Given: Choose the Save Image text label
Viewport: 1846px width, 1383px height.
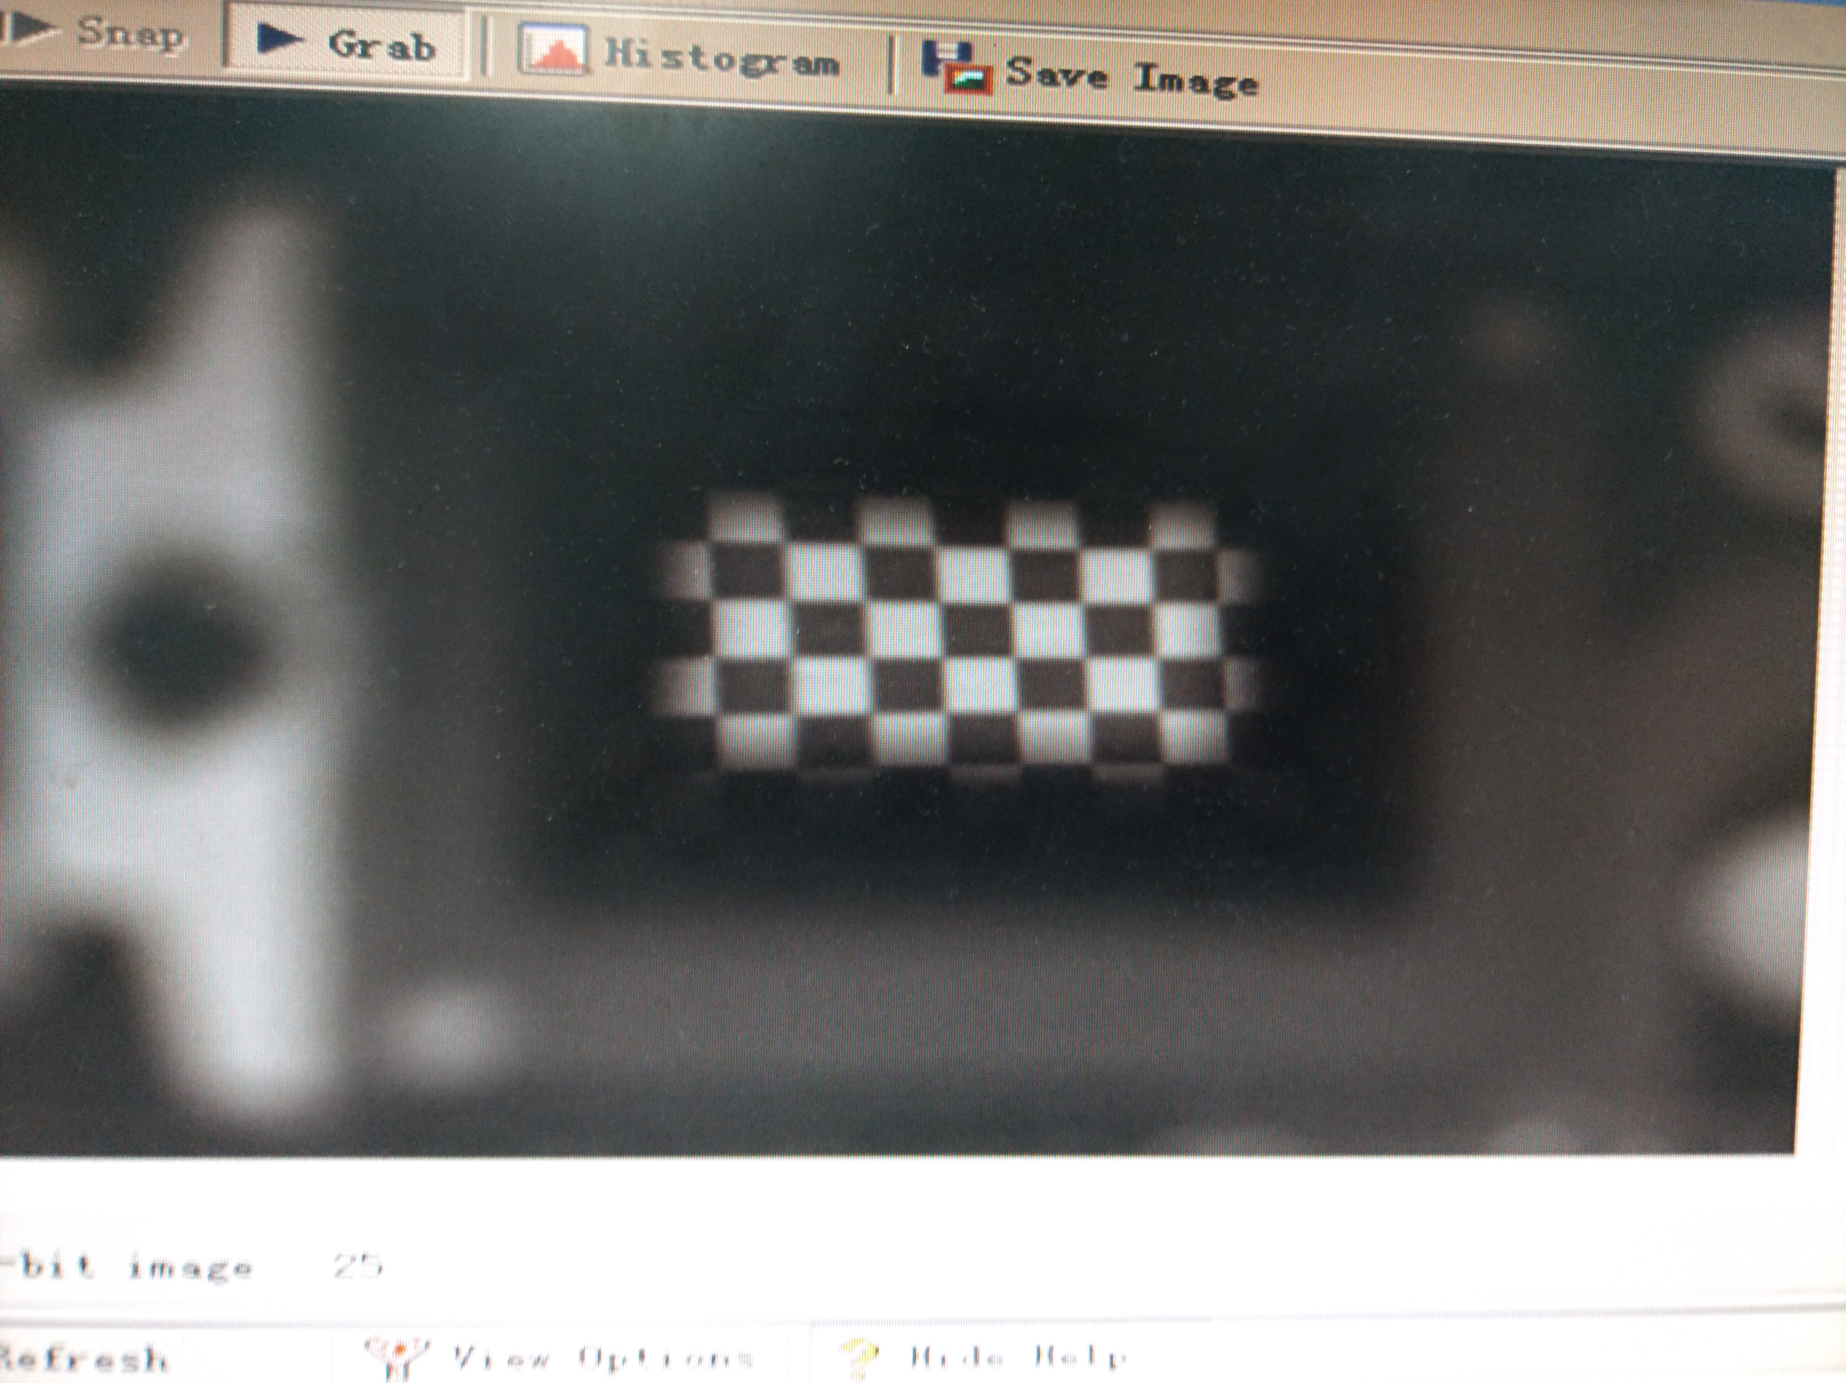Looking at the screenshot, I should click(1131, 77).
